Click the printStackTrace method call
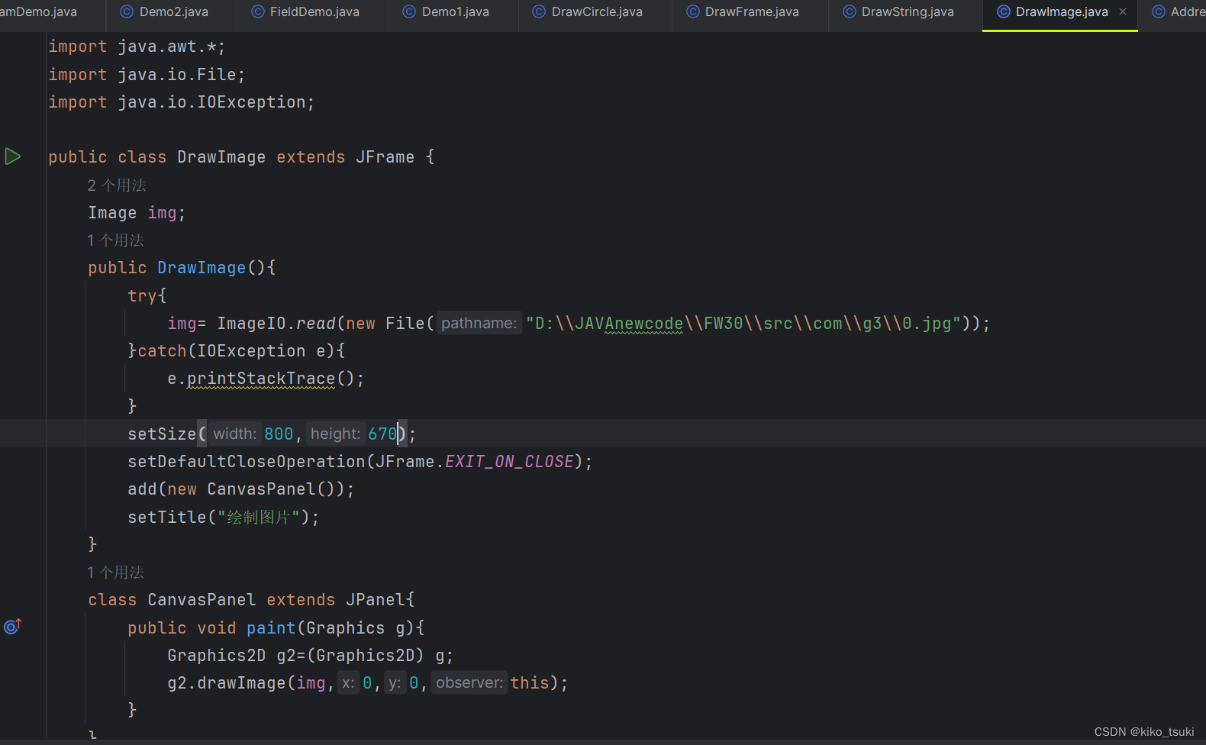Screen dimensions: 1206x745 (261, 379)
